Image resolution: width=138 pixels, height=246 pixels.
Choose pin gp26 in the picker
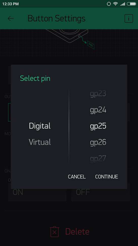[98, 142]
